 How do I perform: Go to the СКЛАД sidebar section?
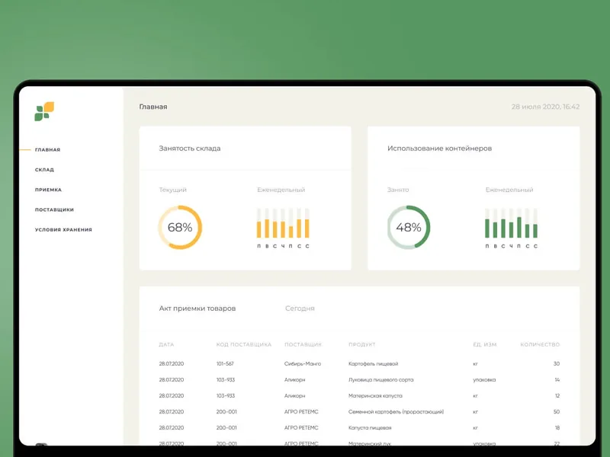[44, 170]
